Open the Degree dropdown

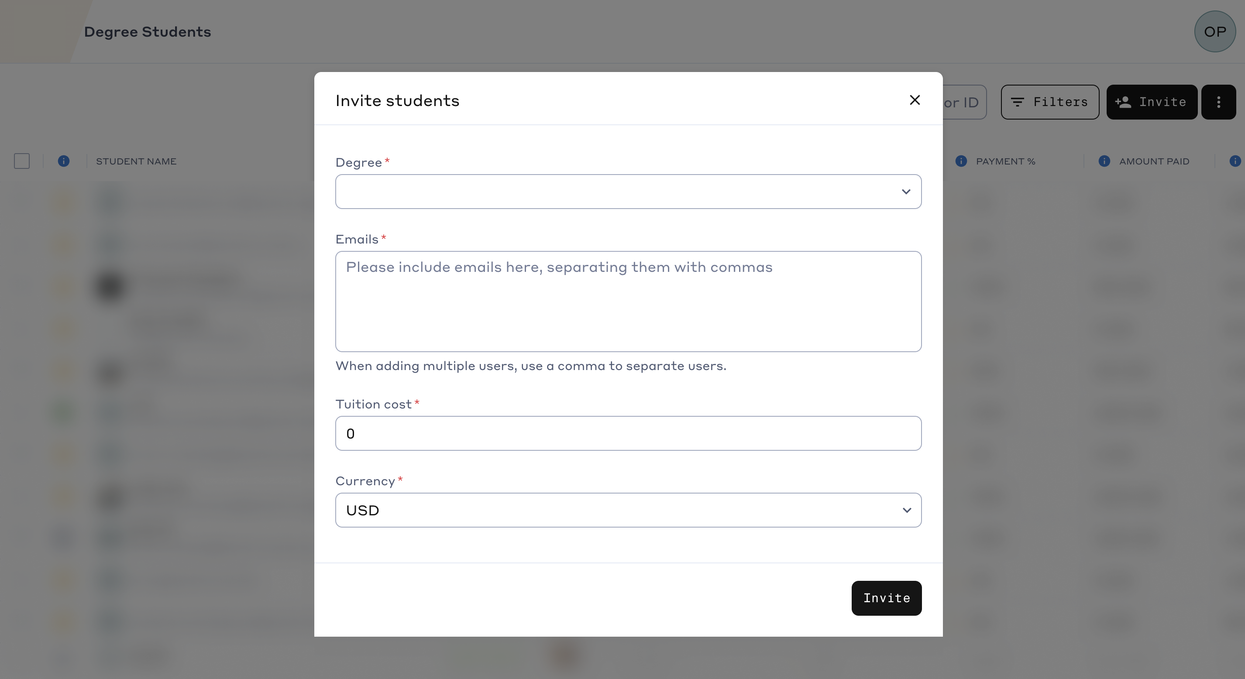(628, 192)
